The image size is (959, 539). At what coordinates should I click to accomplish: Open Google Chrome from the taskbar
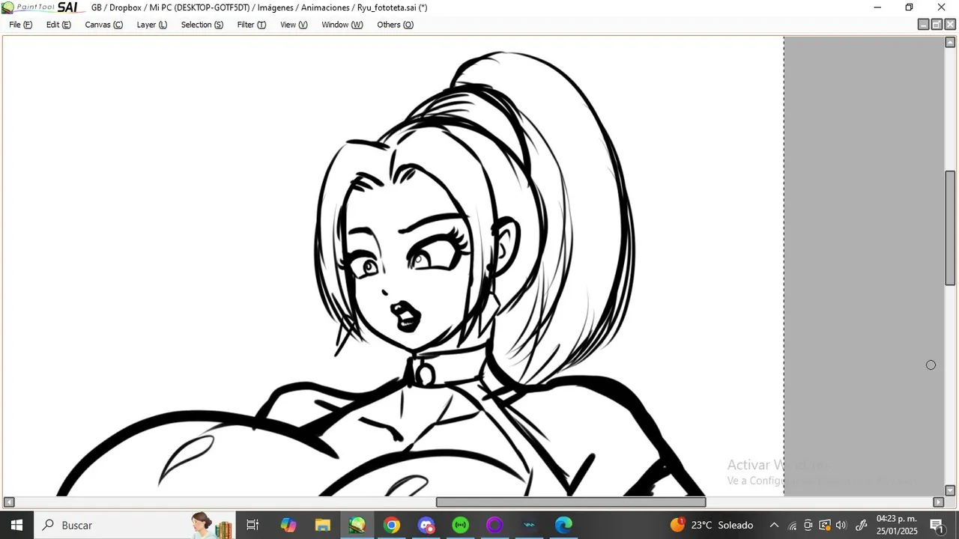[x=392, y=526]
